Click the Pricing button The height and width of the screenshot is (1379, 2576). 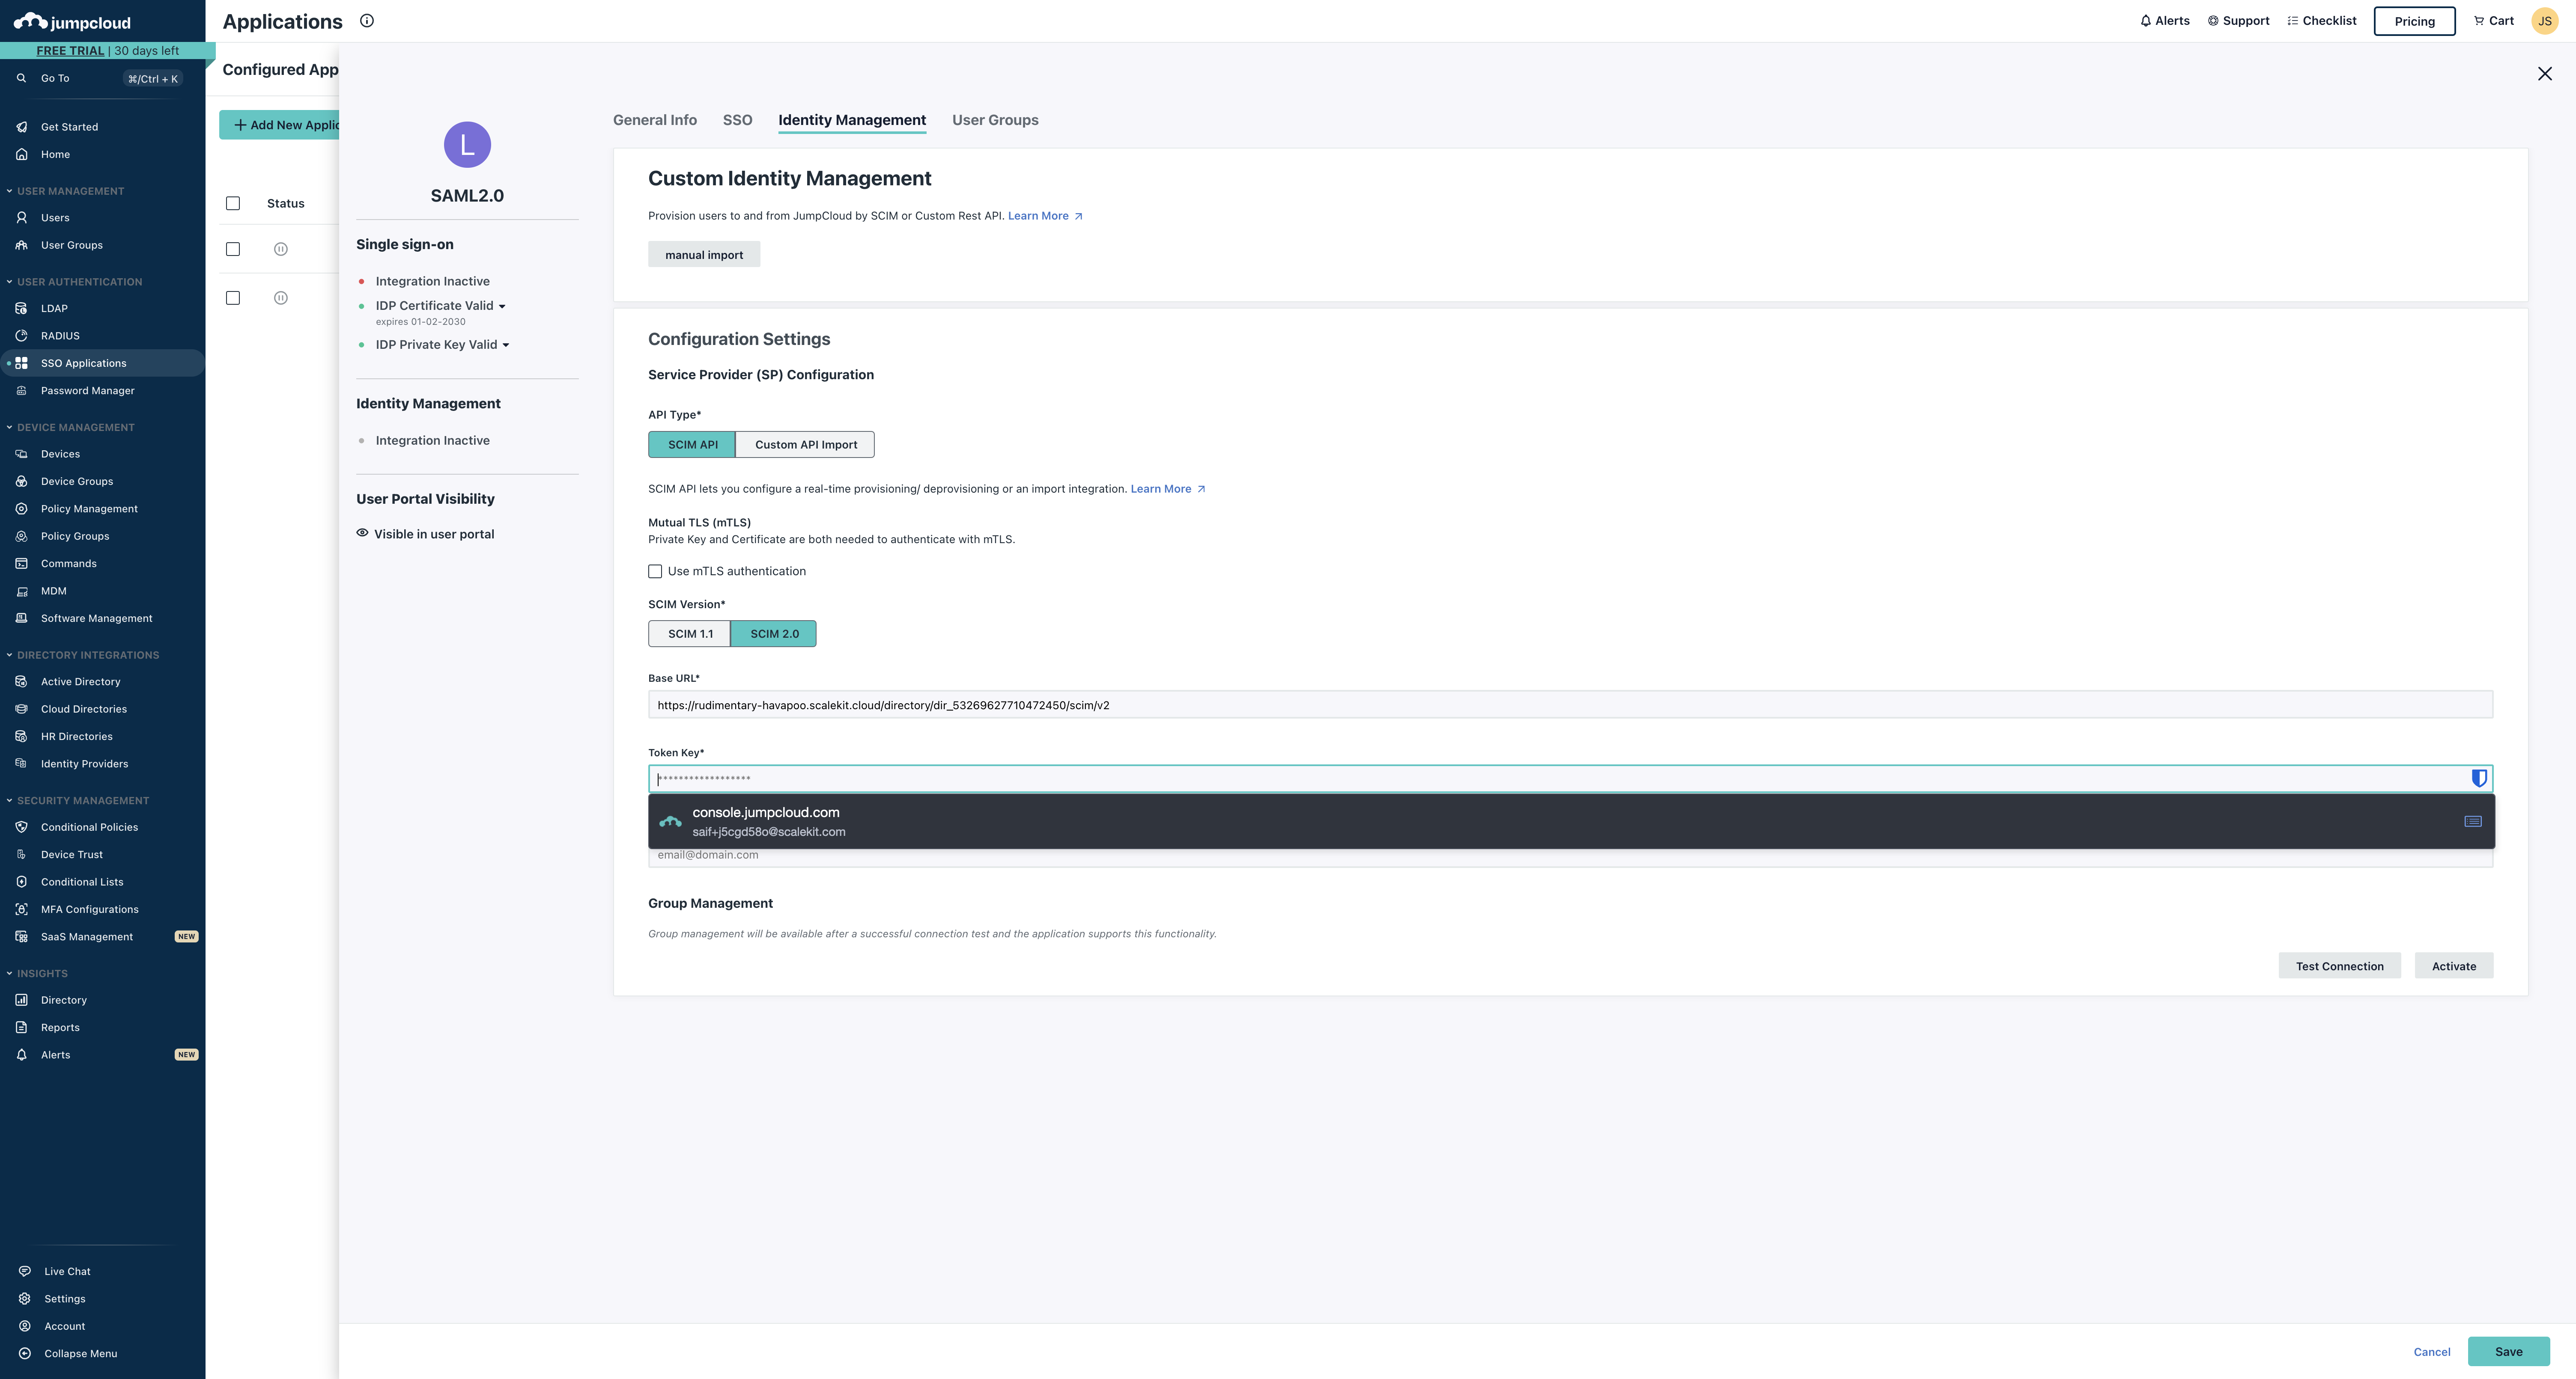click(2414, 21)
